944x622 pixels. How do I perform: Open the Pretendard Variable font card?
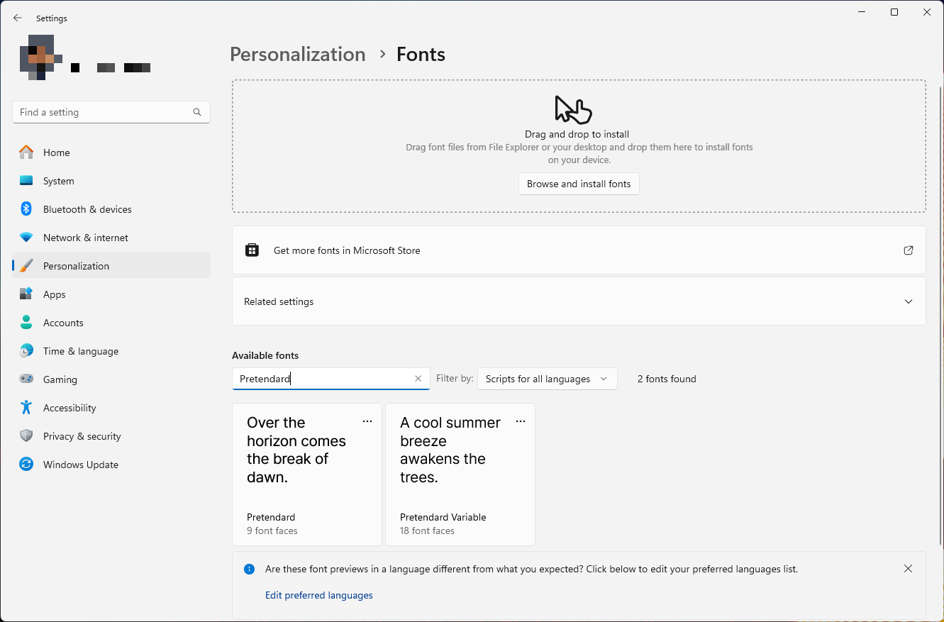tap(460, 474)
